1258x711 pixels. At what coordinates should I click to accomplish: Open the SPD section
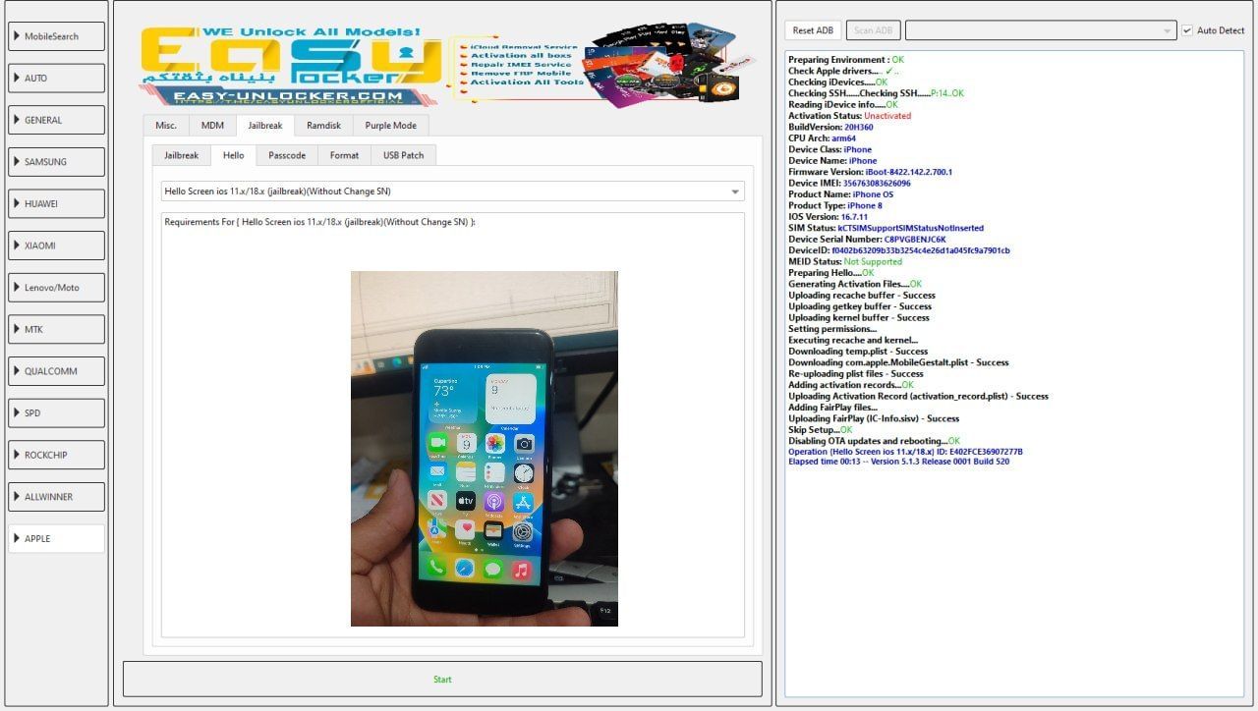(56, 412)
